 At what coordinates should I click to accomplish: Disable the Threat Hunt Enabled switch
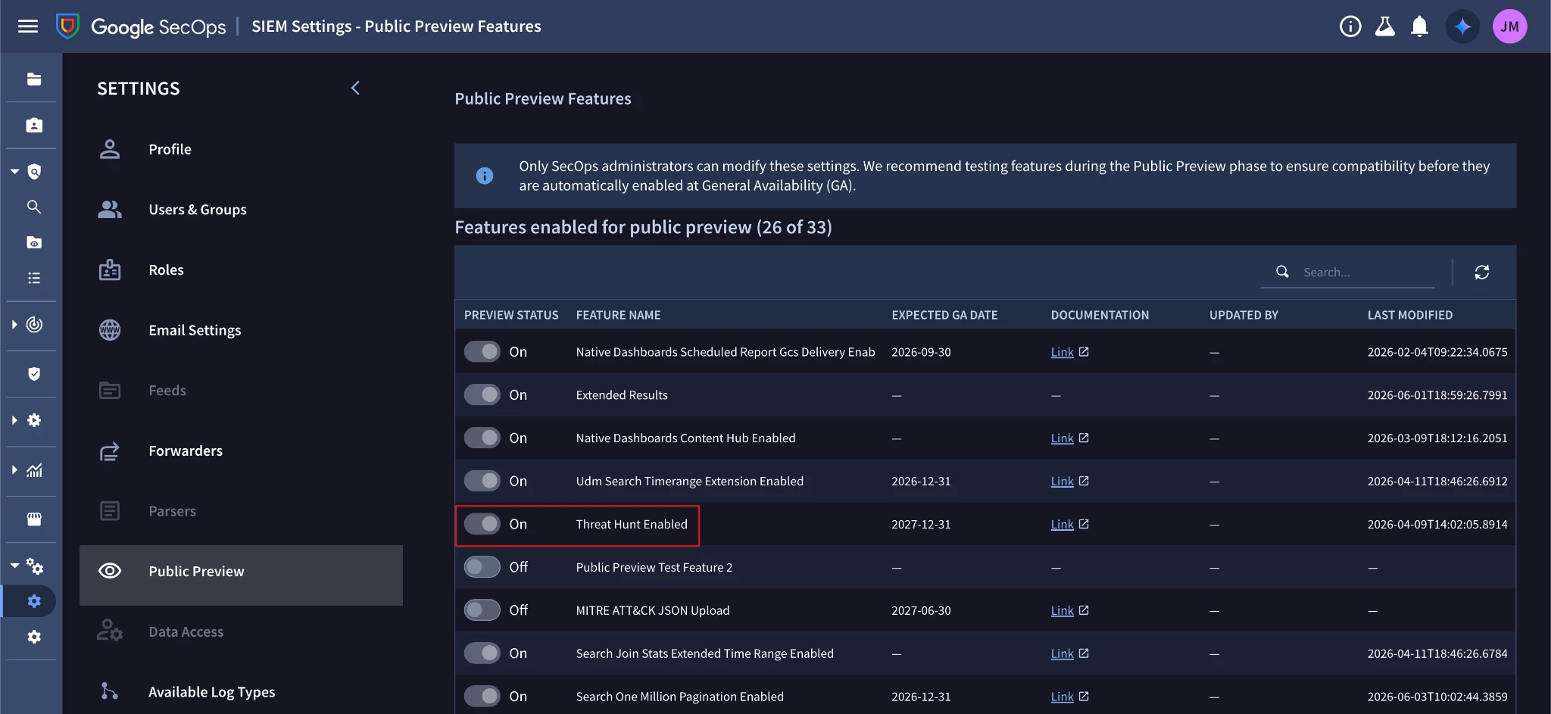tap(482, 524)
